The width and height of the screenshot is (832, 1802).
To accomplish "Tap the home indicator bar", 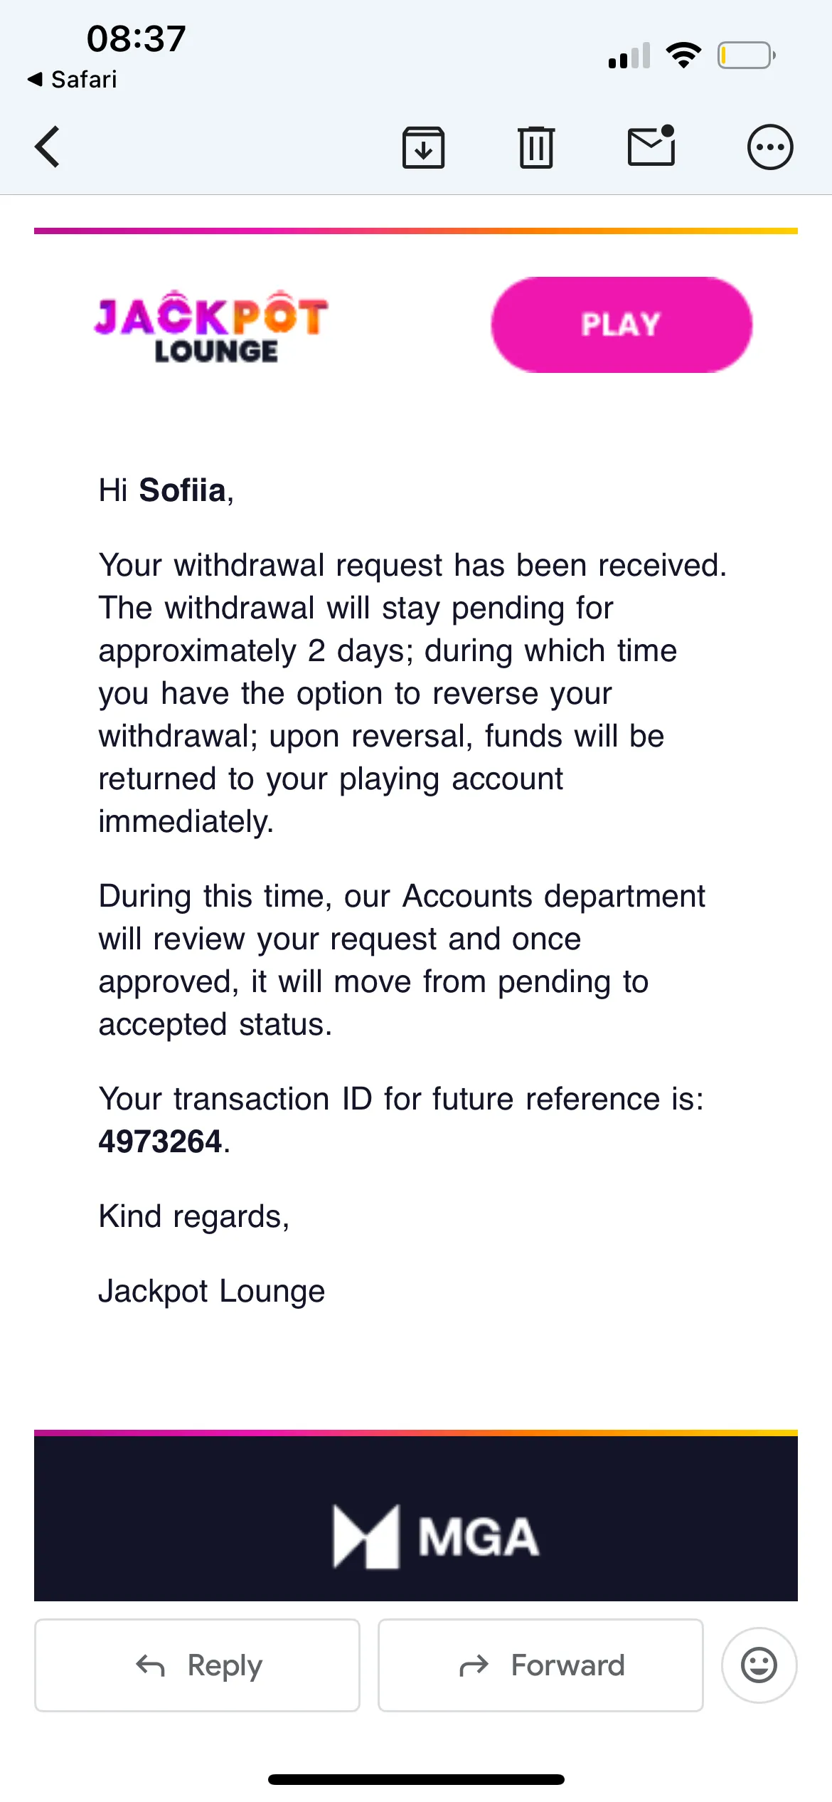I will click(416, 1779).
